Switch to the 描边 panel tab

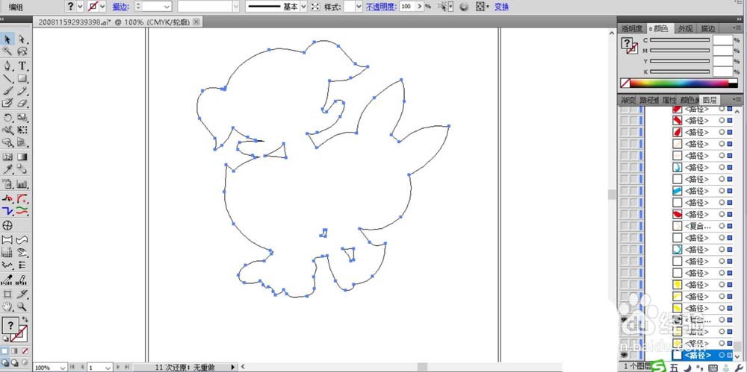(708, 28)
